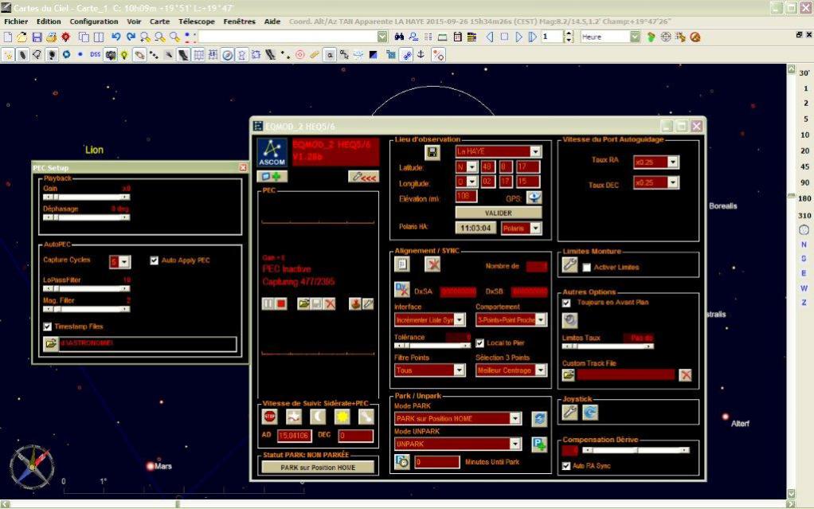Click the calendar date/time icon in toolbar

tap(457, 37)
